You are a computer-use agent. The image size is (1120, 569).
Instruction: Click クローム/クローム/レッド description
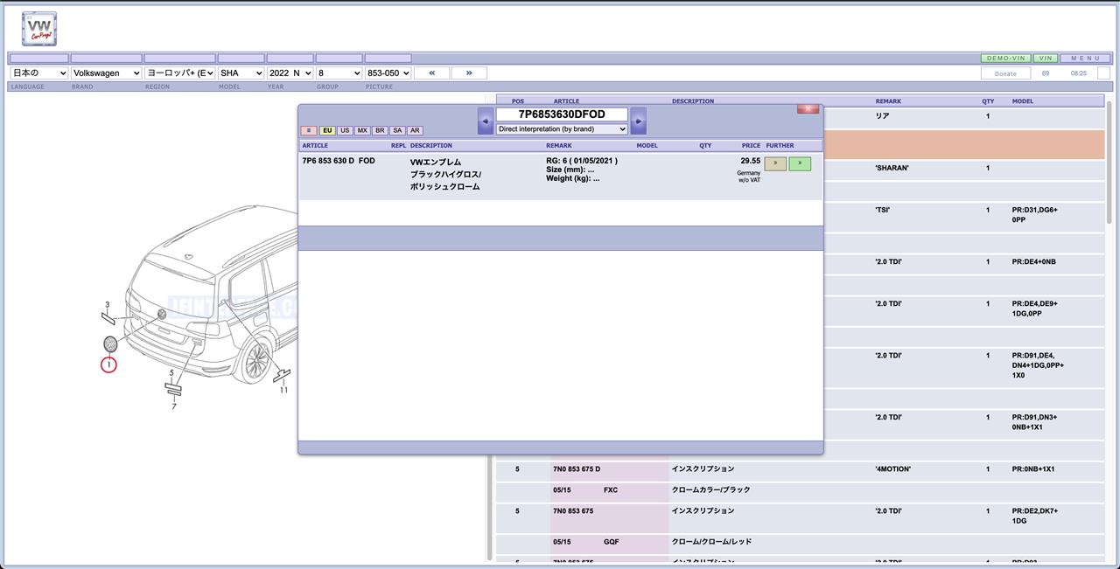711,542
